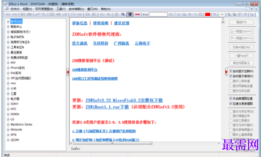Click the pointer arrow drawing tool icon
This screenshot has height=157, width=266.
tap(179, 15)
